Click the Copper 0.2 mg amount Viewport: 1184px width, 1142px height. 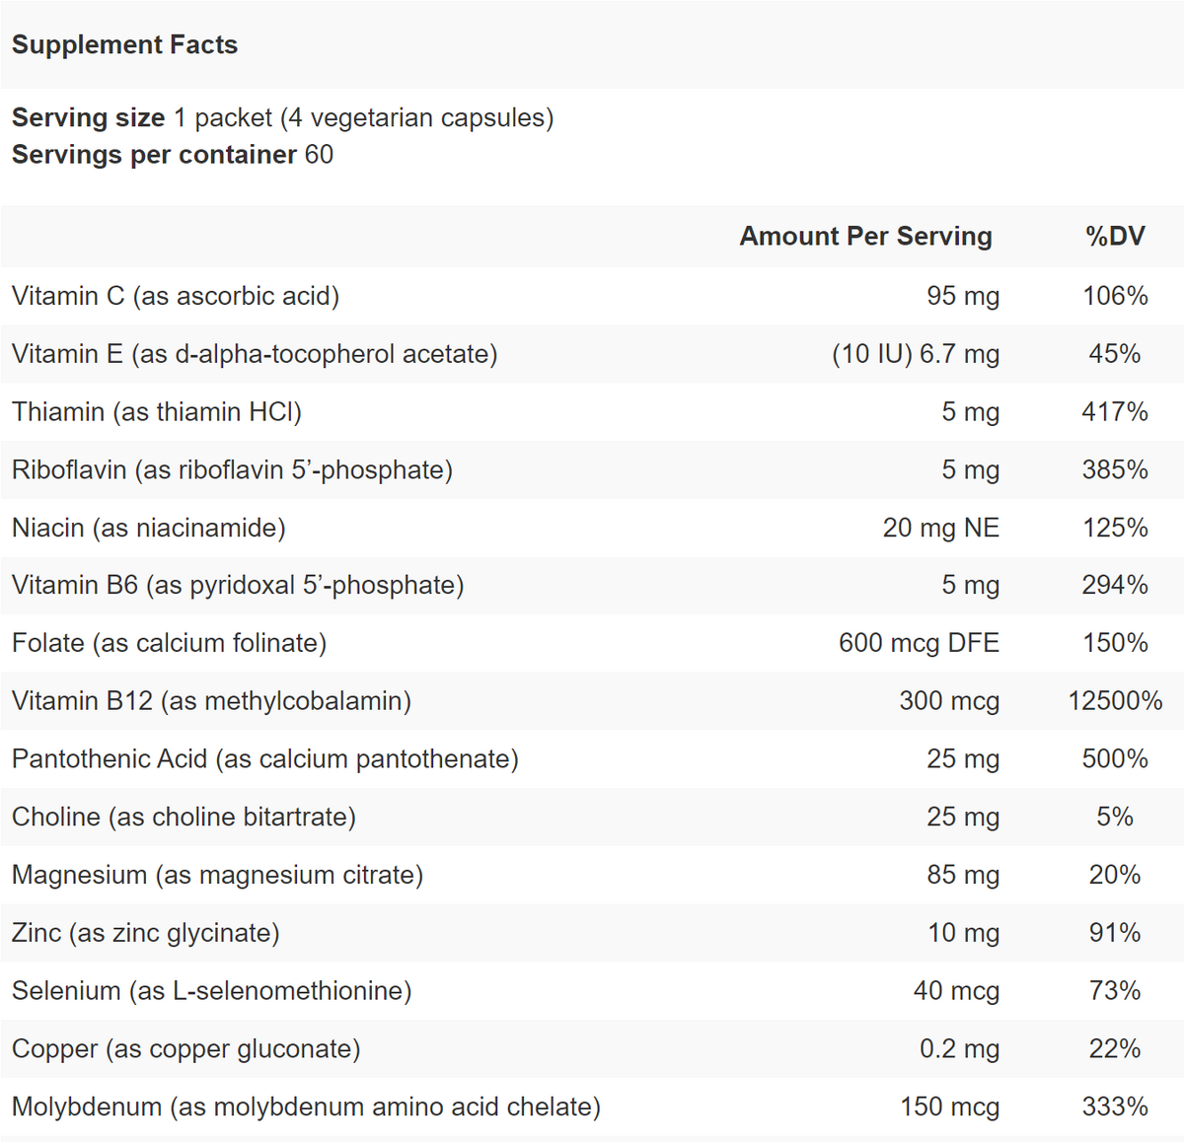click(959, 1049)
